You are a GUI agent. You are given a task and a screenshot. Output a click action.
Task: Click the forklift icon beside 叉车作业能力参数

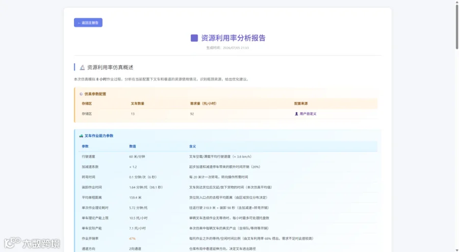[x=81, y=136]
